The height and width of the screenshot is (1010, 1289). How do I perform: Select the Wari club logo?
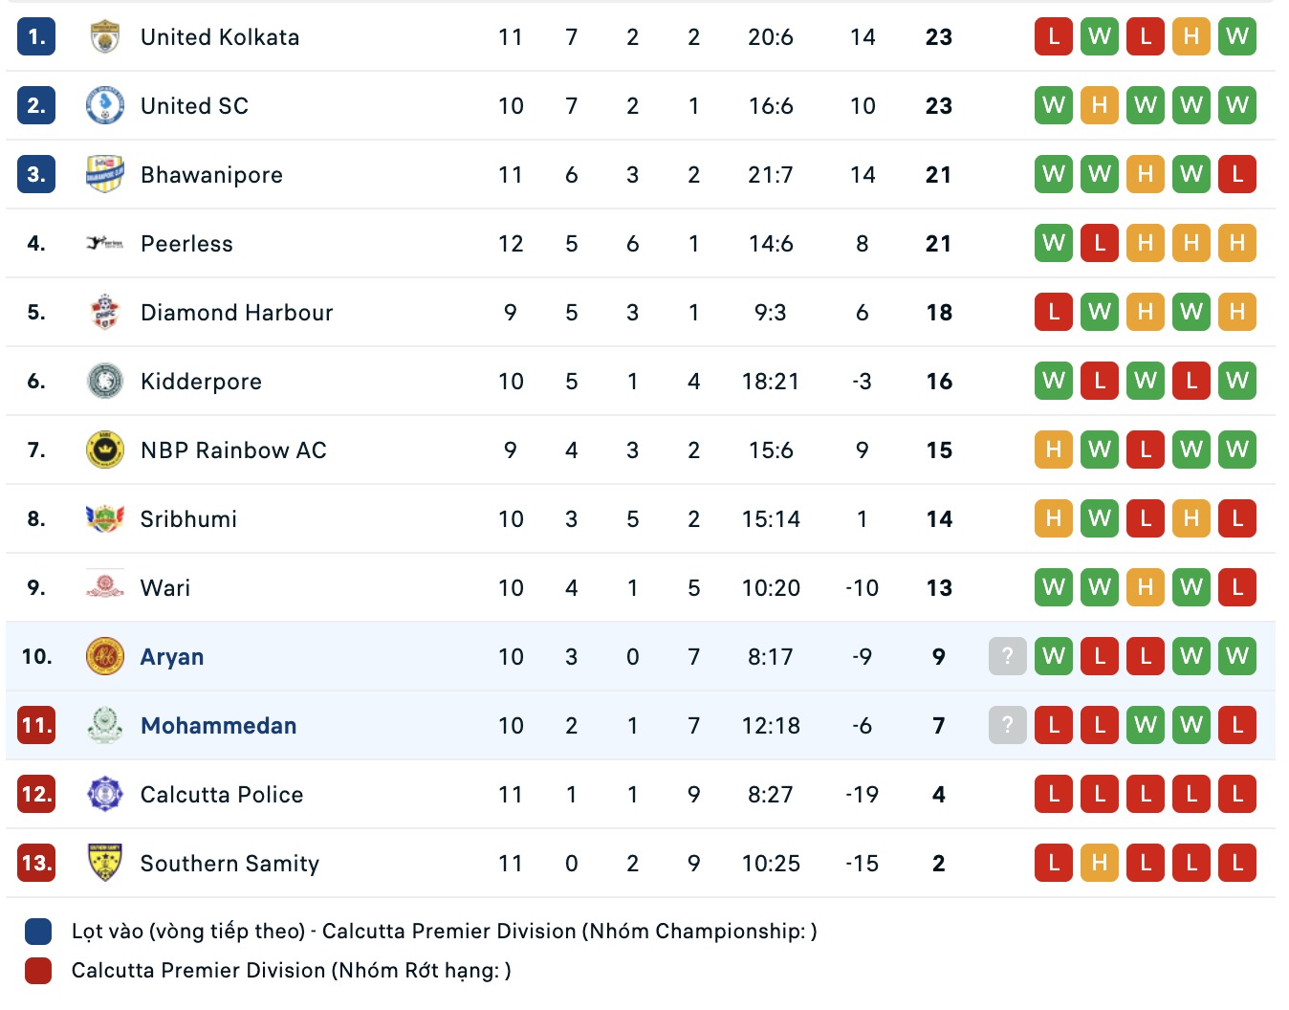[x=104, y=587]
